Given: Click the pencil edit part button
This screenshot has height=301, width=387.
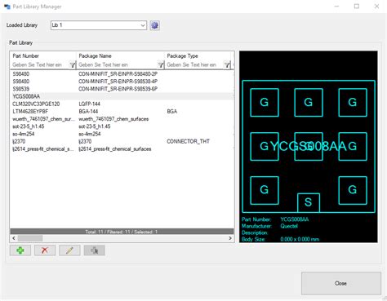Looking at the screenshot, I should tap(69, 250).
